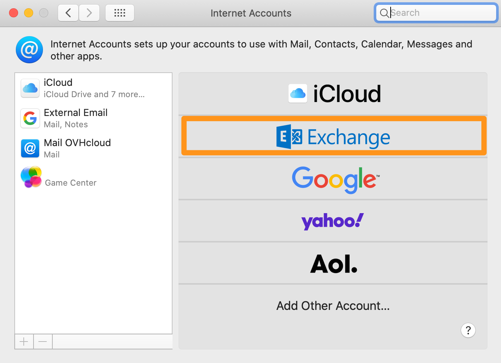The width and height of the screenshot is (501, 363).
Task: Click the Game Center icon in sidebar
Action: coord(31,177)
